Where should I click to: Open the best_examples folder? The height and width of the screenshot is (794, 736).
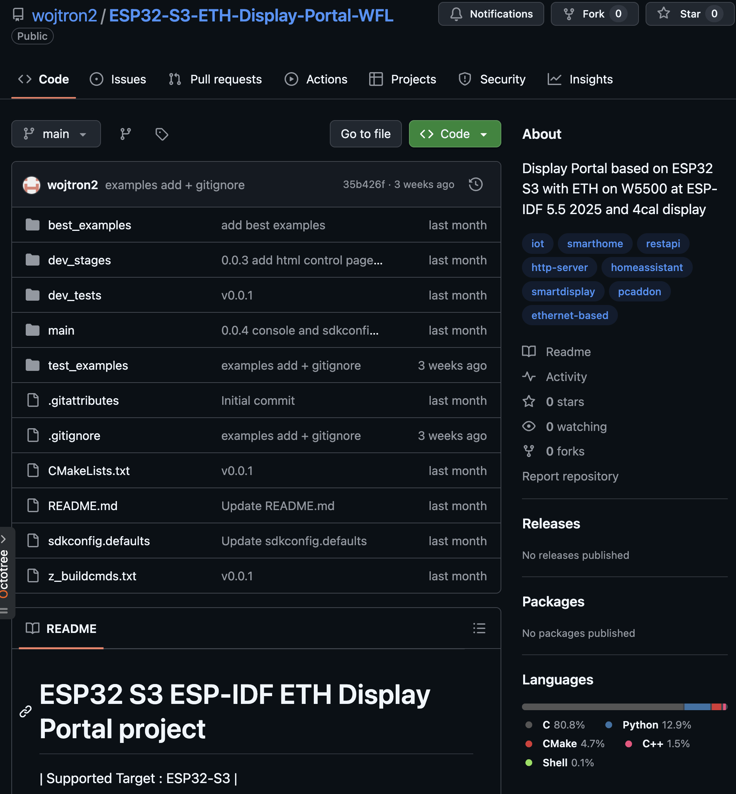89,225
